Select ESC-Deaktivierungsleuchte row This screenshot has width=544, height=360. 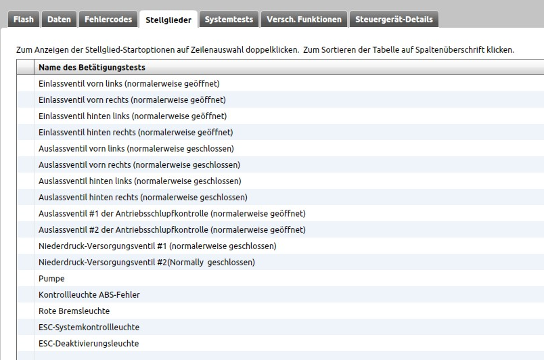[x=89, y=344]
